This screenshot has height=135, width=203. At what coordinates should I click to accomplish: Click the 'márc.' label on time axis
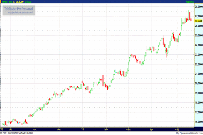(x=129, y=129)
